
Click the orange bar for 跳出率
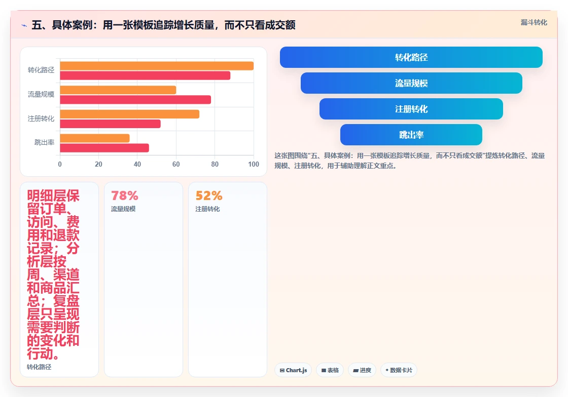pyautogui.click(x=94, y=138)
